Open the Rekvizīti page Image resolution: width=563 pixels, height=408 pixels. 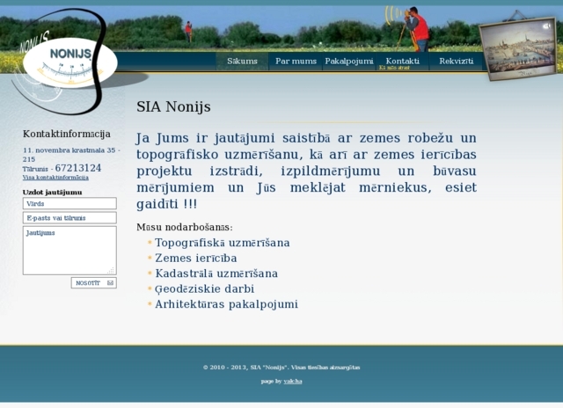pos(456,61)
